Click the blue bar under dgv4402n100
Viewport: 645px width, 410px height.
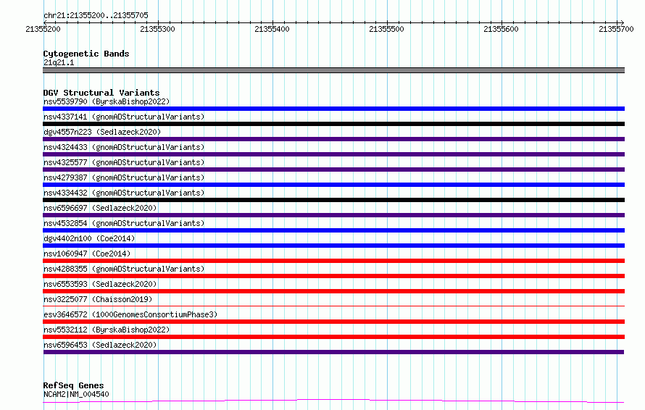333,246
